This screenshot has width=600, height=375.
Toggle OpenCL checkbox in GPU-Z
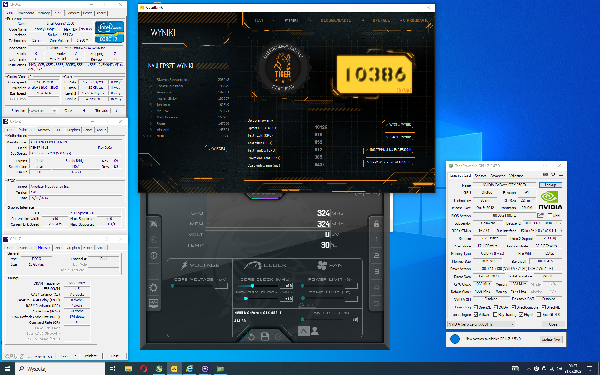click(x=476, y=307)
